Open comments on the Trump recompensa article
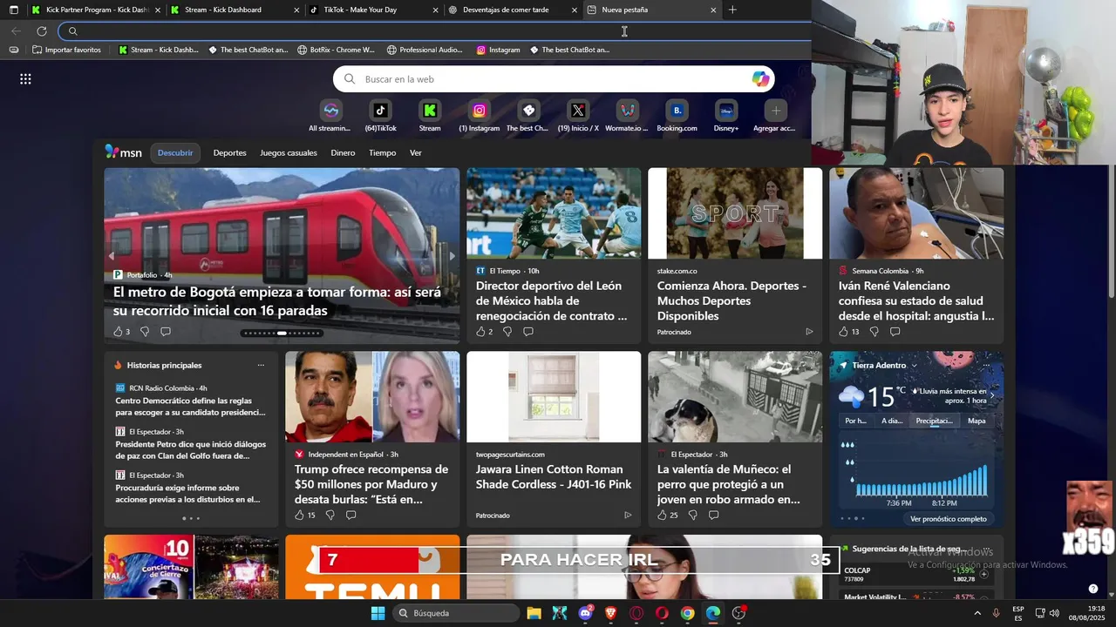The image size is (1116, 627). (350, 516)
